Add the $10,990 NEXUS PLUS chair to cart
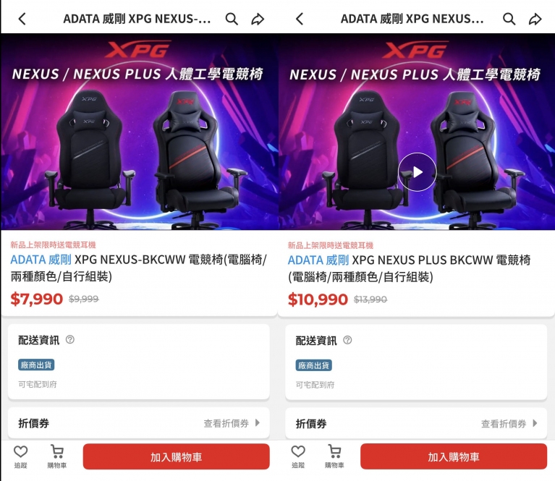This screenshot has height=481, width=555. click(454, 457)
